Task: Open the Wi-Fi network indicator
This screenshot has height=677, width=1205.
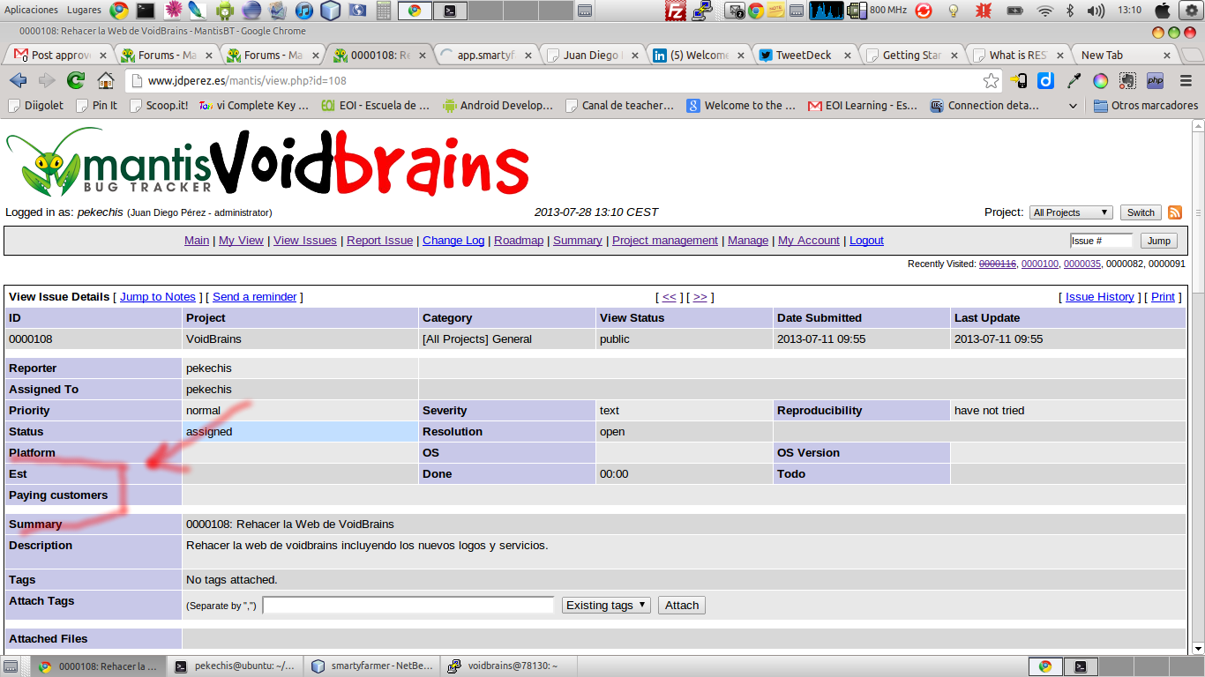Action: (x=1045, y=11)
